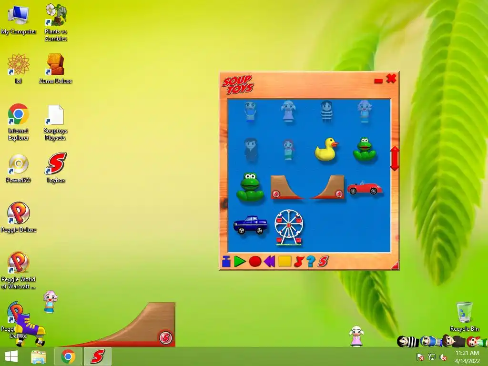Screen dimensions: 488x366
Task: Click the red record circle button
Action: 255,262
